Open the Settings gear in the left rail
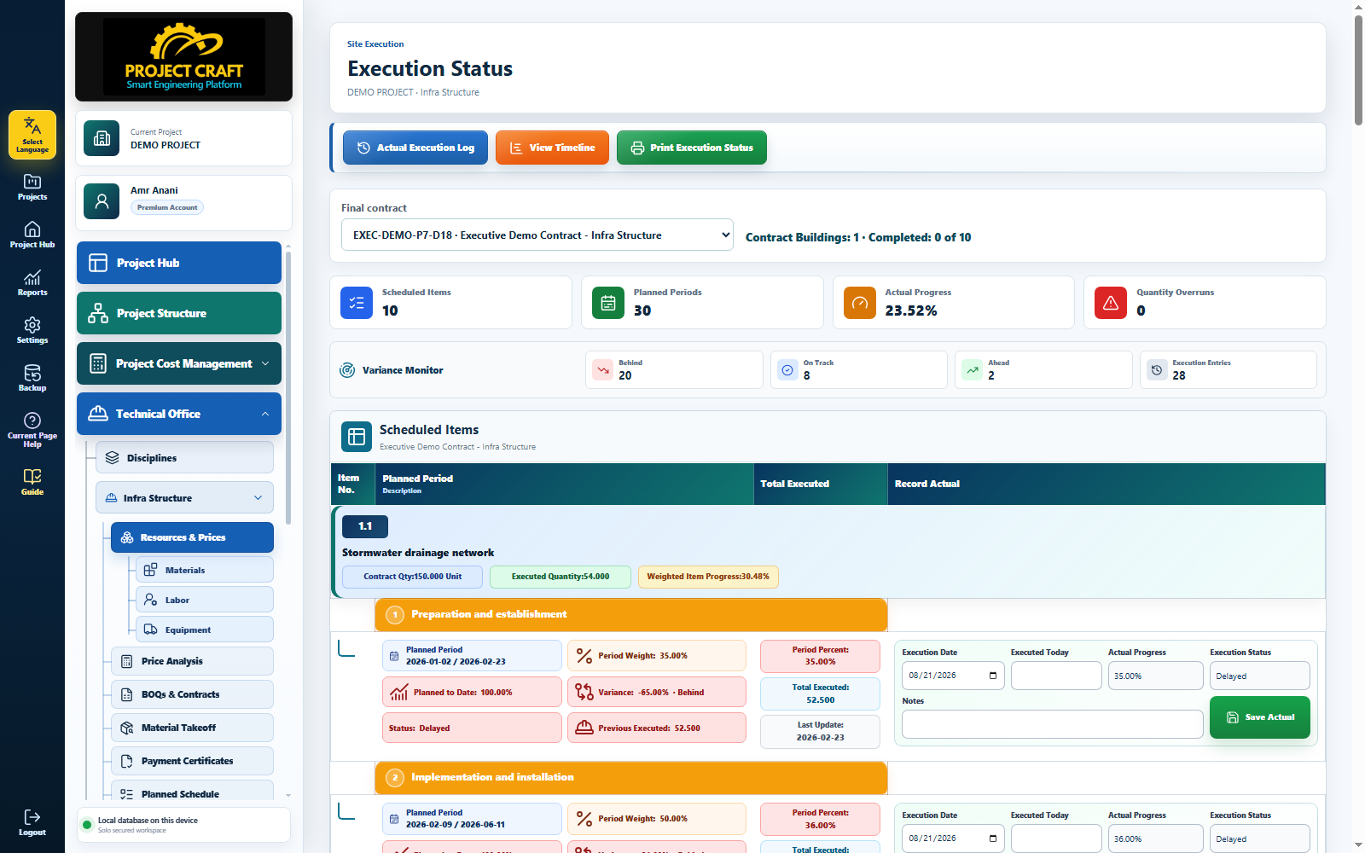Screen dimensions: 1365x853 [32, 330]
